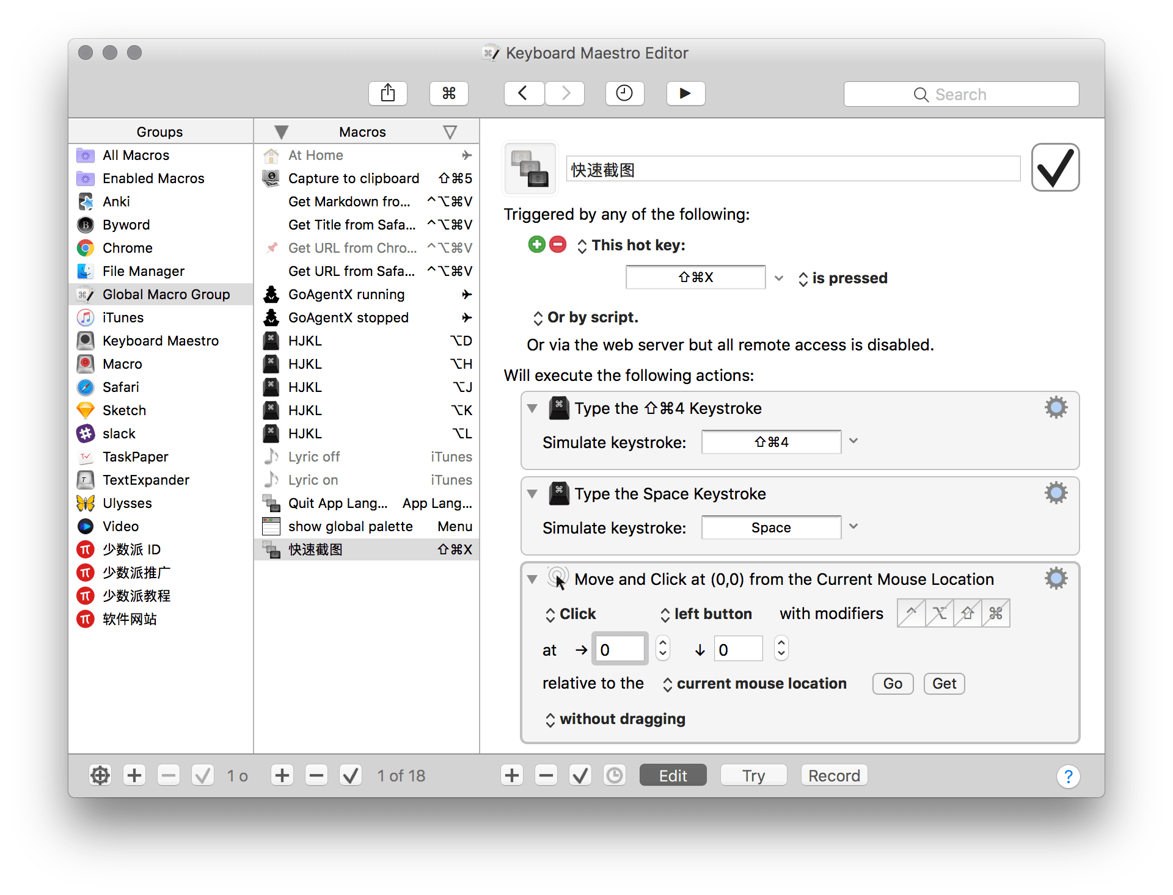Click the green add trigger icon
Image resolution: width=1173 pixels, height=895 pixels.
click(536, 245)
